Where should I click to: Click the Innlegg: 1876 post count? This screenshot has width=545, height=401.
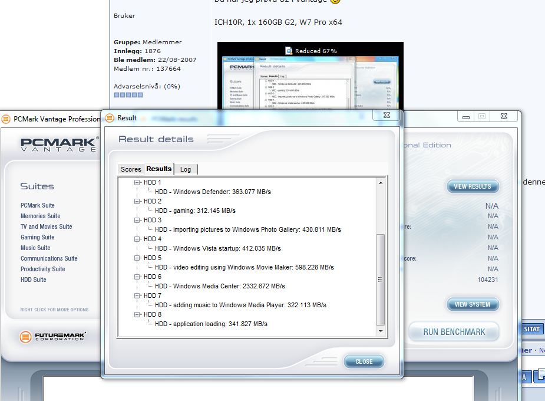[137, 51]
